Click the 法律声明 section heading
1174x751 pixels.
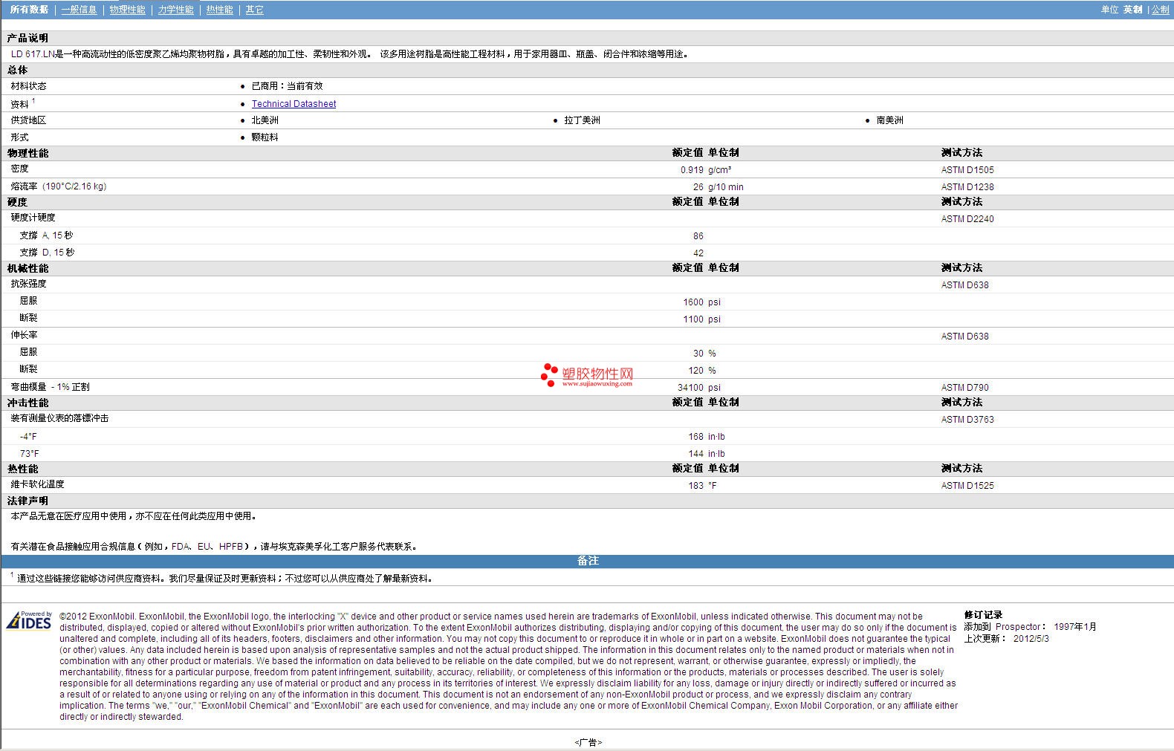coord(27,501)
